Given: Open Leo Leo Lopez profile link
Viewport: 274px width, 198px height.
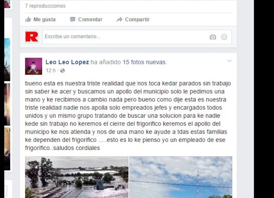Looking at the screenshot, I should (x=67, y=62).
